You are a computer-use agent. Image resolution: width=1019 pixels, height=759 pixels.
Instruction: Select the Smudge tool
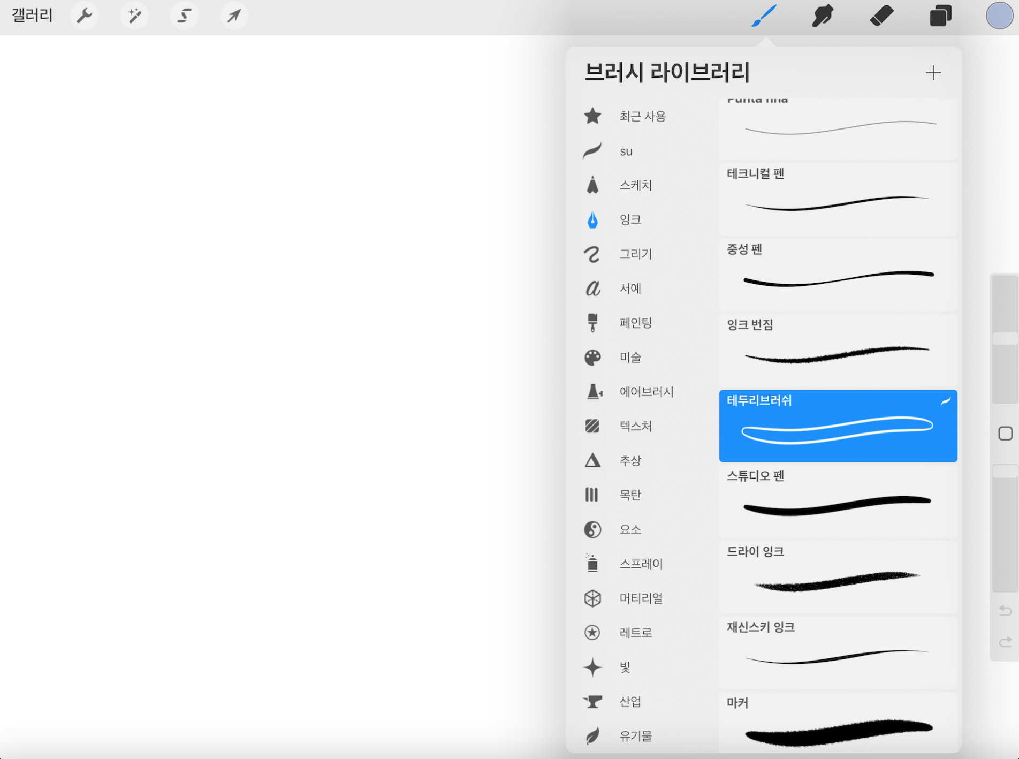coord(823,16)
